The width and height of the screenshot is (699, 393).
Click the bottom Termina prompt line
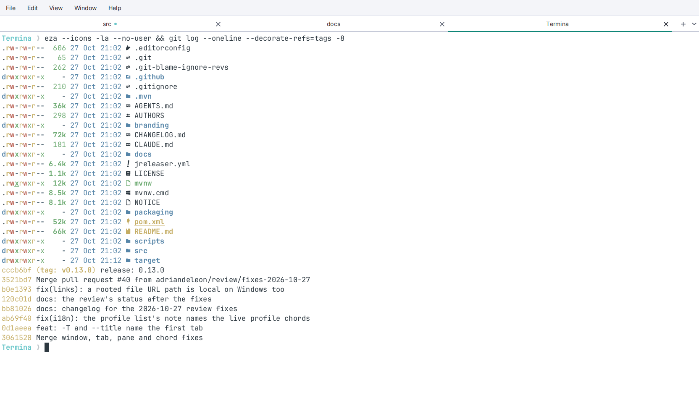click(25, 347)
